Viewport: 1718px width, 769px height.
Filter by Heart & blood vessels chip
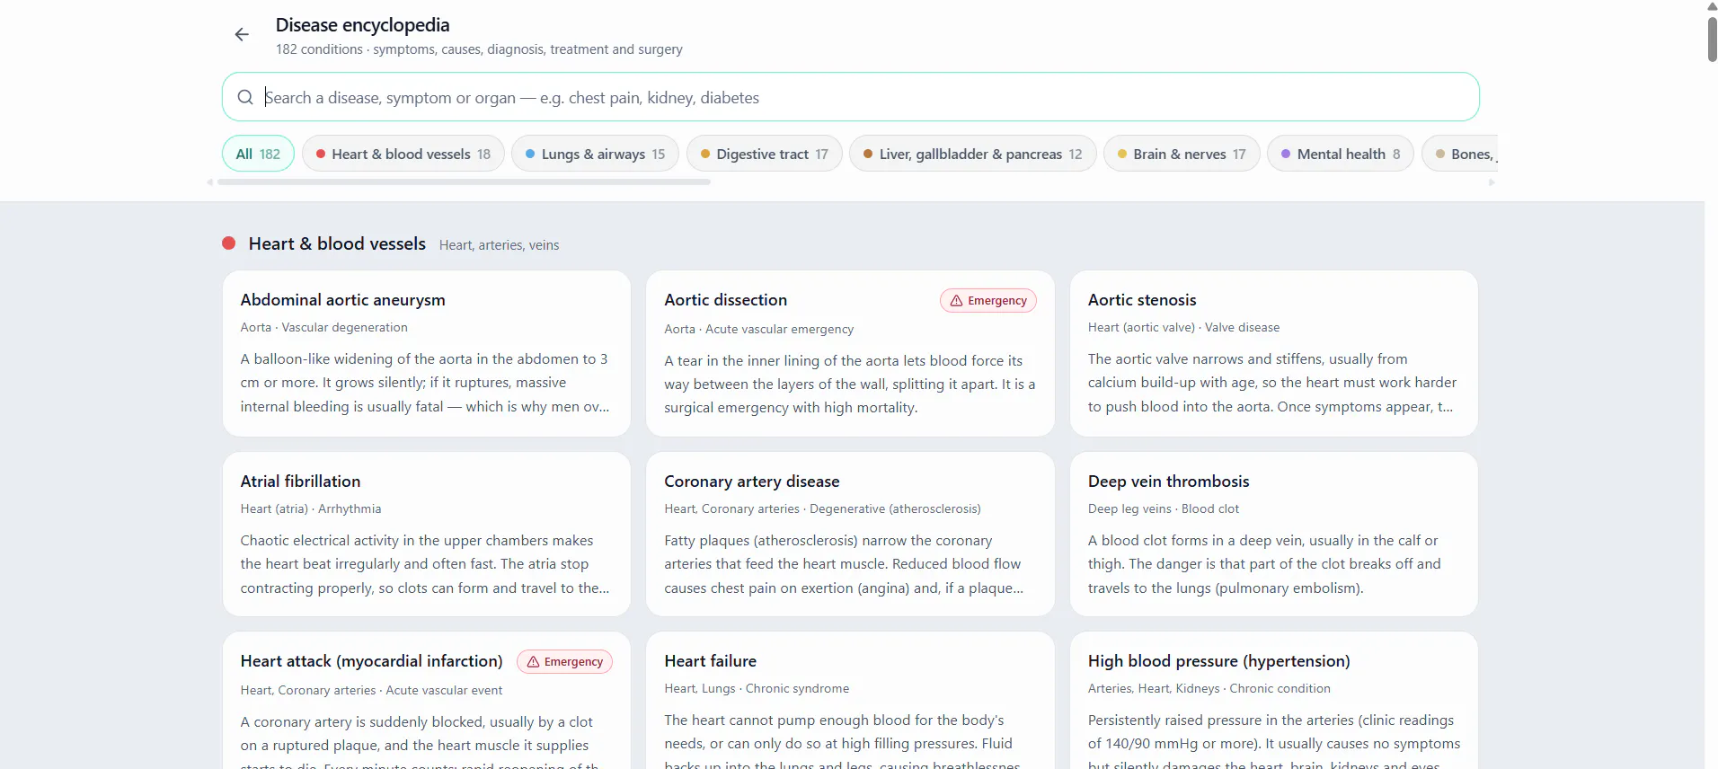(x=403, y=154)
